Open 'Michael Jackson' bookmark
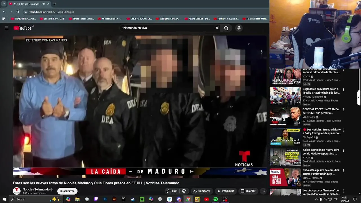The width and height of the screenshot is (361, 203). [x=109, y=19]
